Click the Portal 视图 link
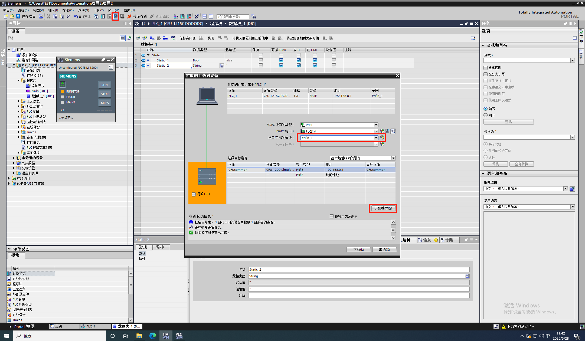585x341 pixels. (22, 327)
